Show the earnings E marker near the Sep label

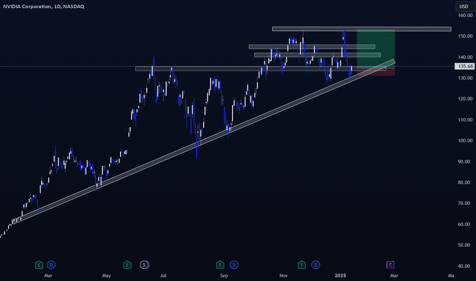(x=220, y=265)
